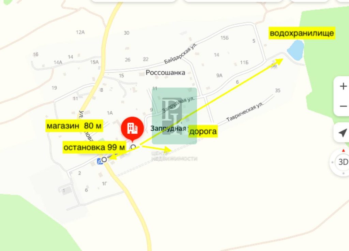Click the compass north indicator
The image size is (349, 251).
(x=344, y=151)
